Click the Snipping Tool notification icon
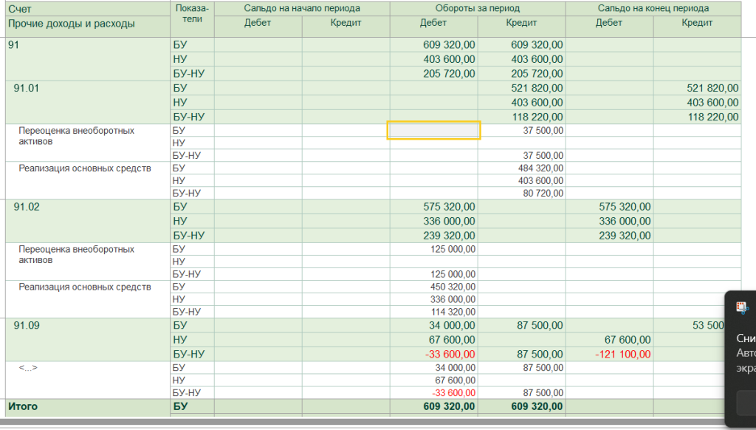756x430 pixels. (x=742, y=307)
